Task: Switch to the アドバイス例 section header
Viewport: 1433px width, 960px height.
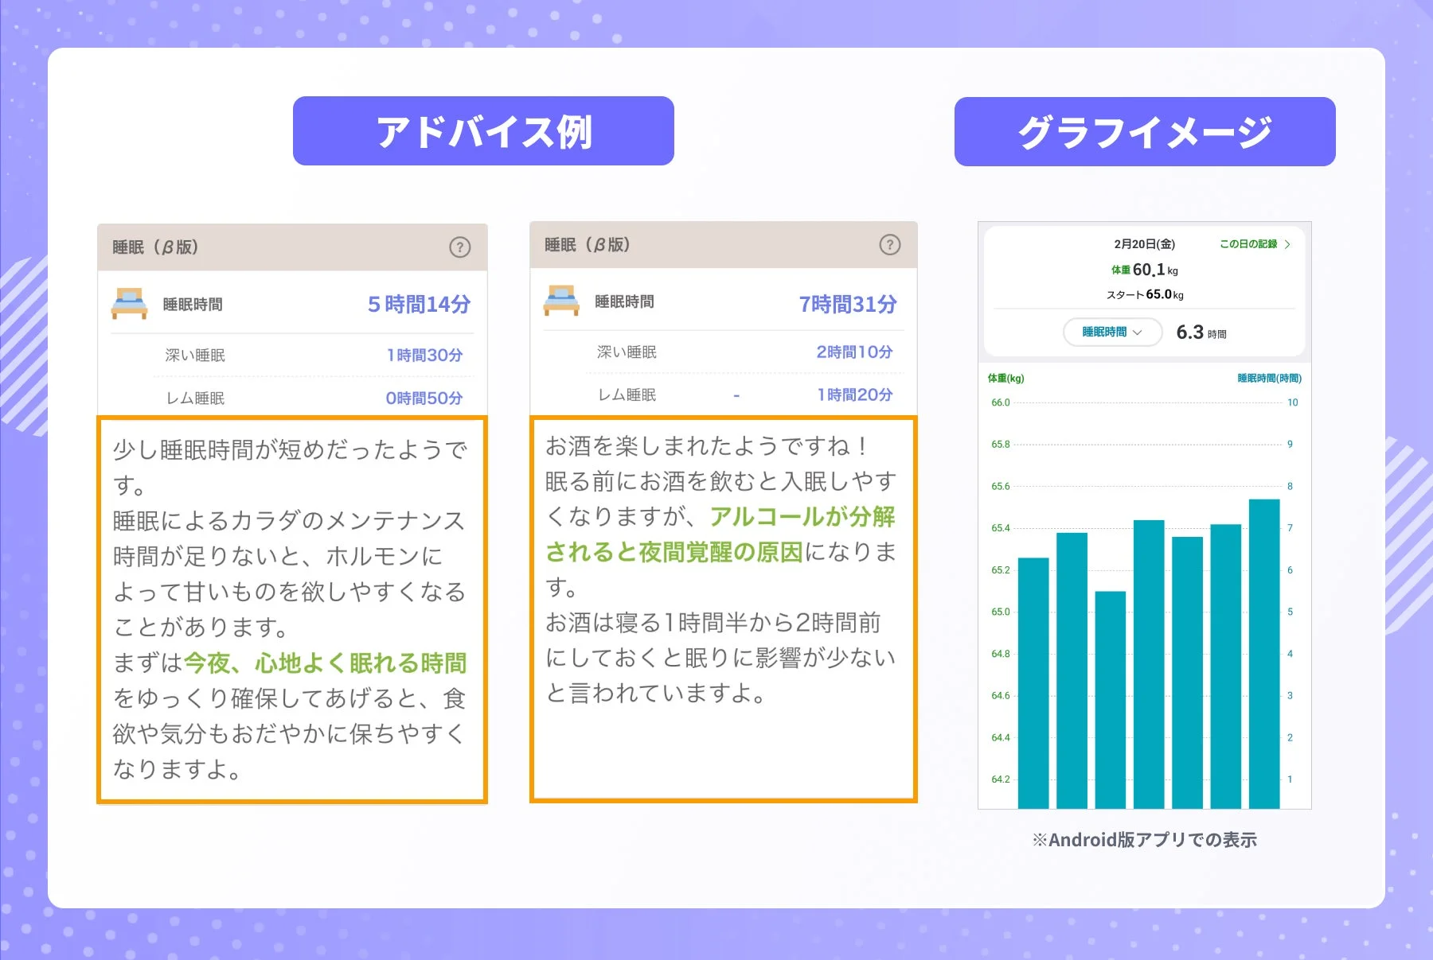Action: (x=480, y=130)
